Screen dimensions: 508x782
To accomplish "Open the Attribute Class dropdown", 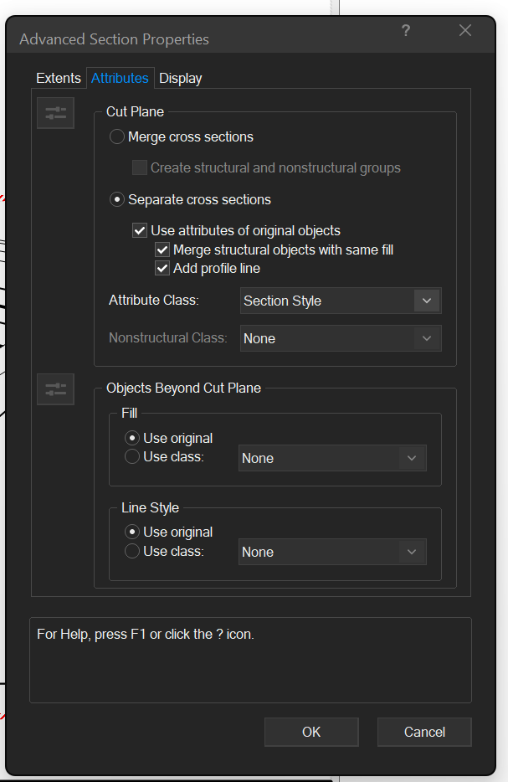I will coord(341,301).
